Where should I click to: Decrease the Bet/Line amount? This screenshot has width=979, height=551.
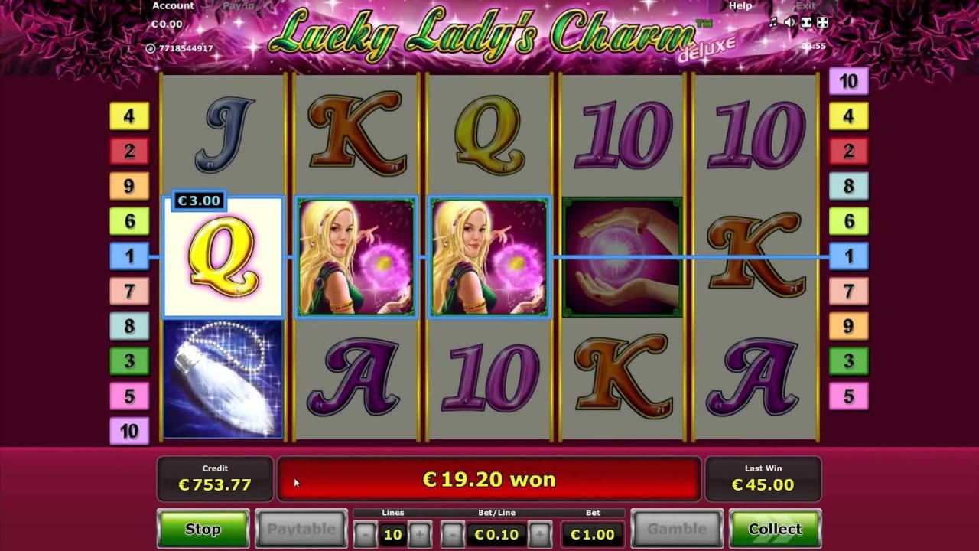(453, 533)
